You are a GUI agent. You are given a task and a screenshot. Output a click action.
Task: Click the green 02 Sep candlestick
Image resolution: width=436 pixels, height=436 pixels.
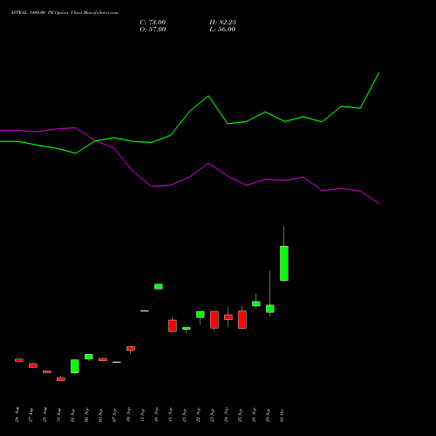89,357
